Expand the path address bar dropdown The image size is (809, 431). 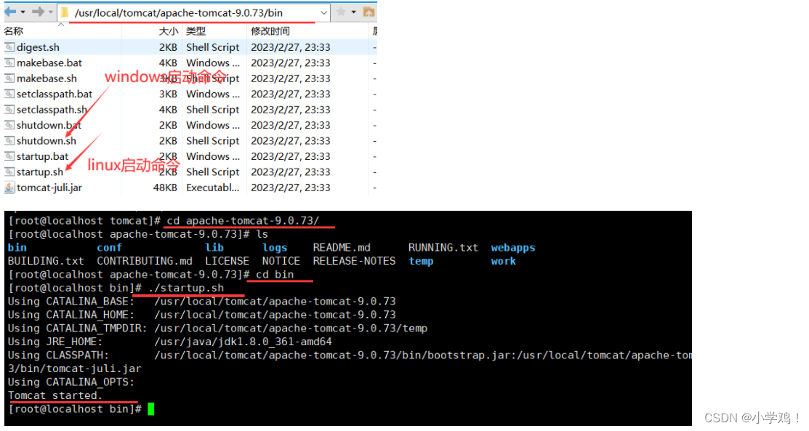(x=323, y=12)
